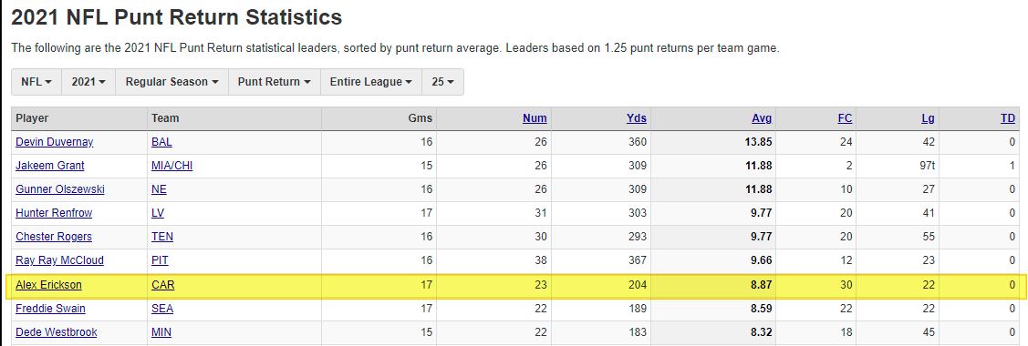Expand the Punt Return category dropdown
Viewport: 1028px width, 346px height.
click(274, 82)
